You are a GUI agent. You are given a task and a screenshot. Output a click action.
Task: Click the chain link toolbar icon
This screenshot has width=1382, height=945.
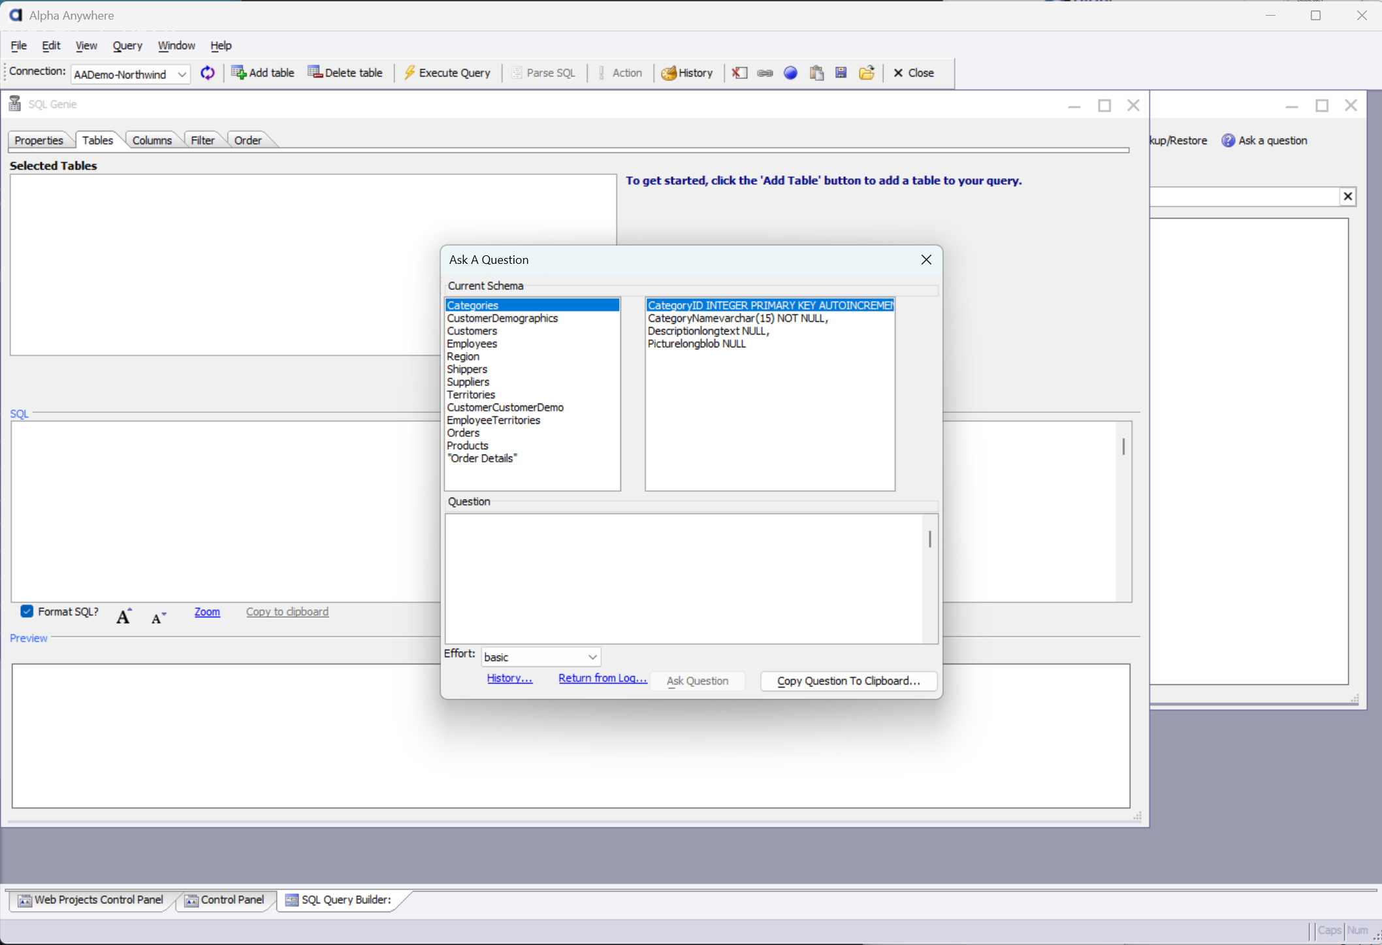[765, 73]
